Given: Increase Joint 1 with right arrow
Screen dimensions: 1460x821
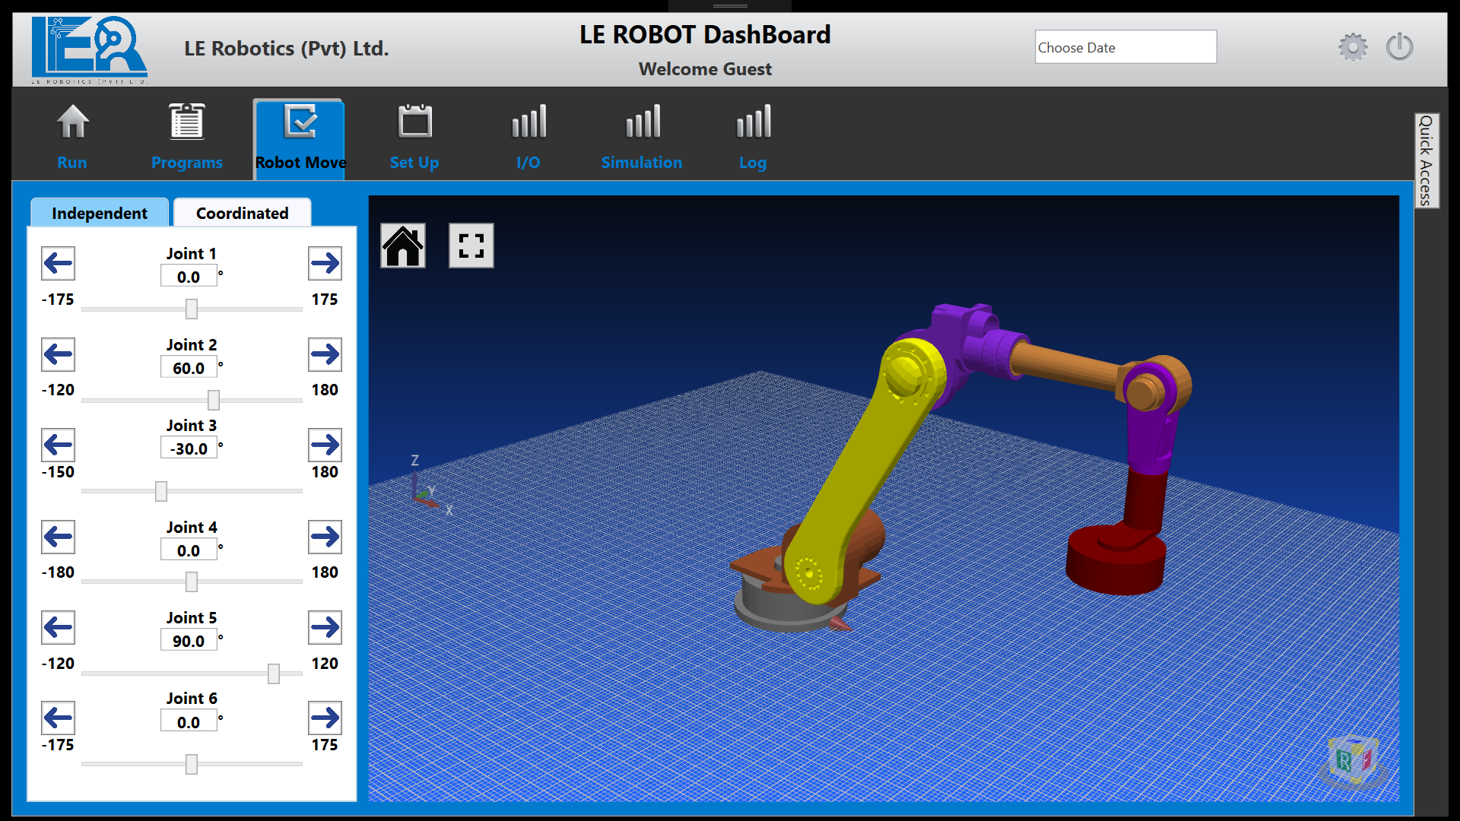Looking at the screenshot, I should point(325,264).
